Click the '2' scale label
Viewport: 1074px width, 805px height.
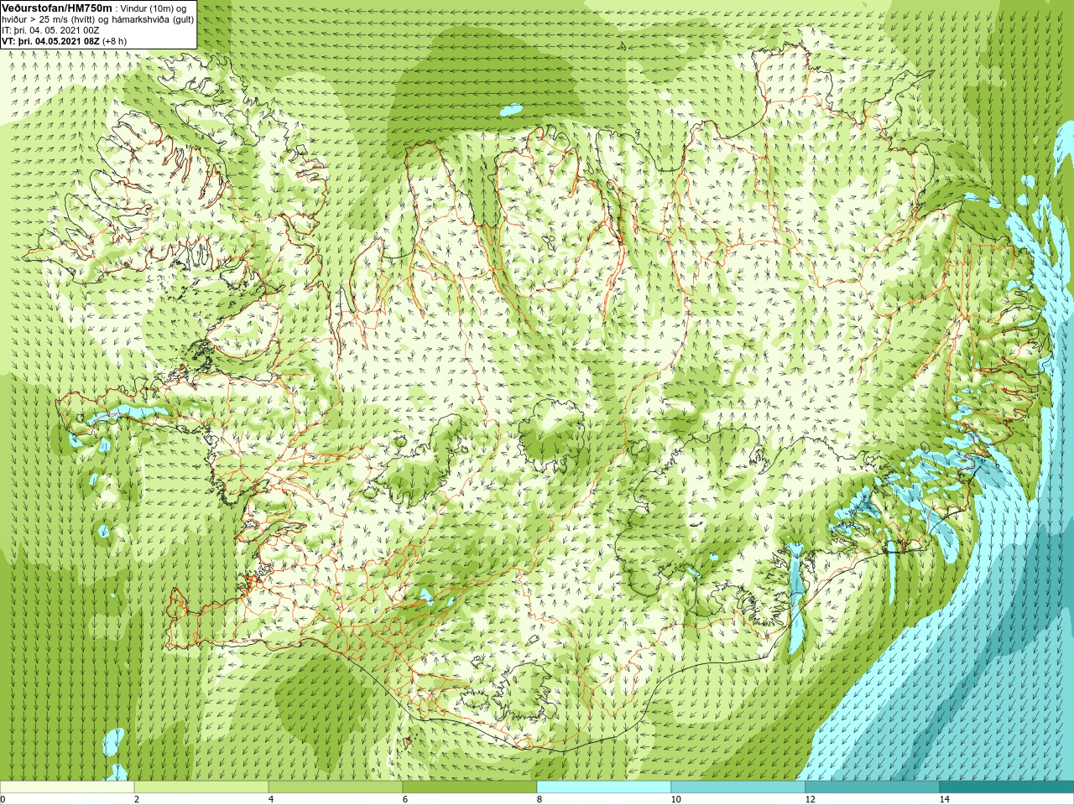pyautogui.click(x=137, y=799)
